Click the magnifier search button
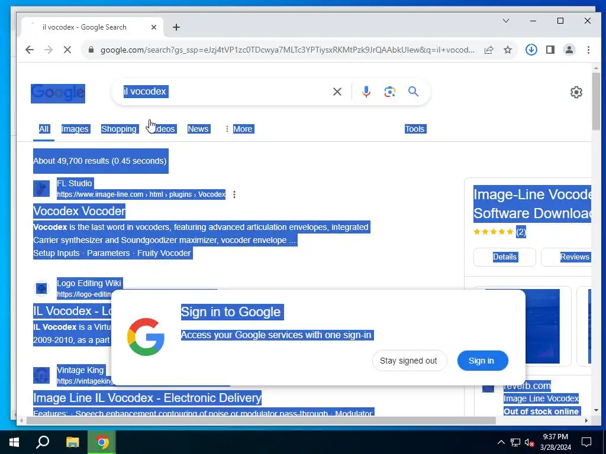This screenshot has height=454, width=606. coord(414,92)
